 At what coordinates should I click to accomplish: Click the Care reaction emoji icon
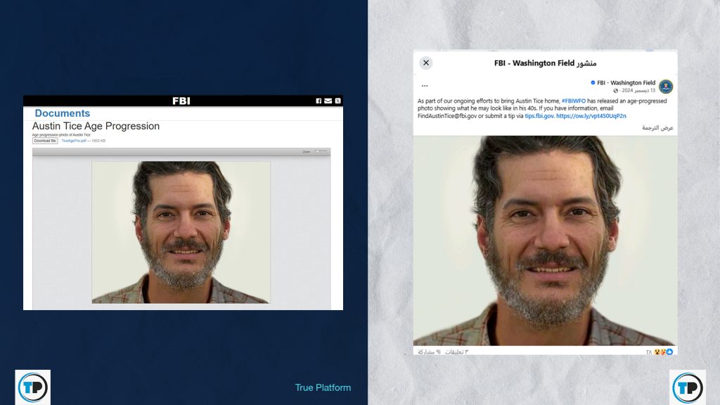(x=664, y=352)
